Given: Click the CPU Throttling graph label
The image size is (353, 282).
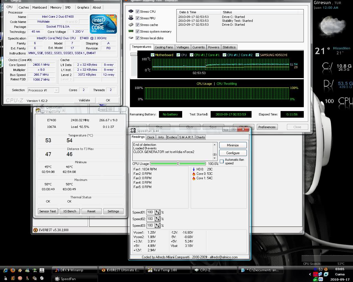Looking at the screenshot, I should 227,84.
